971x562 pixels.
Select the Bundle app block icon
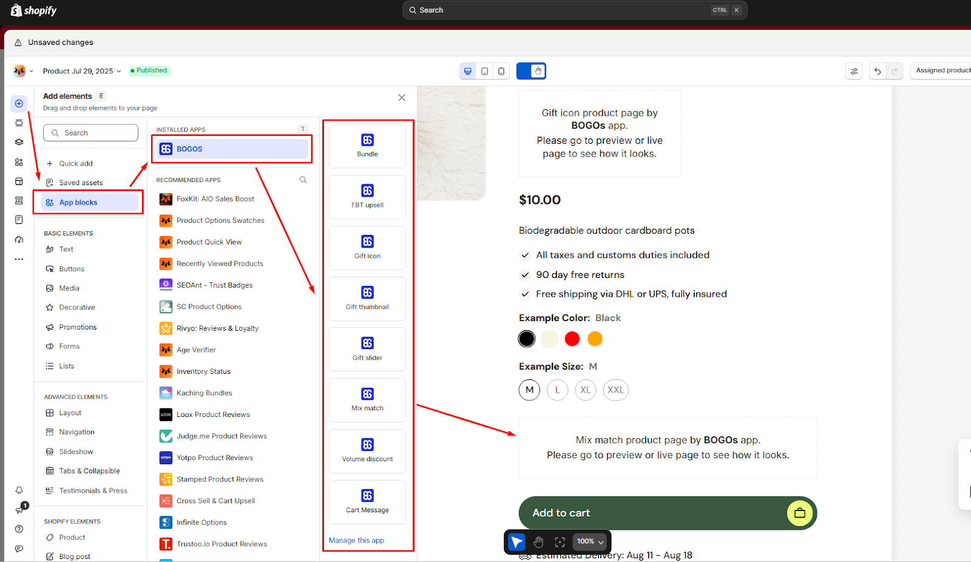click(367, 140)
